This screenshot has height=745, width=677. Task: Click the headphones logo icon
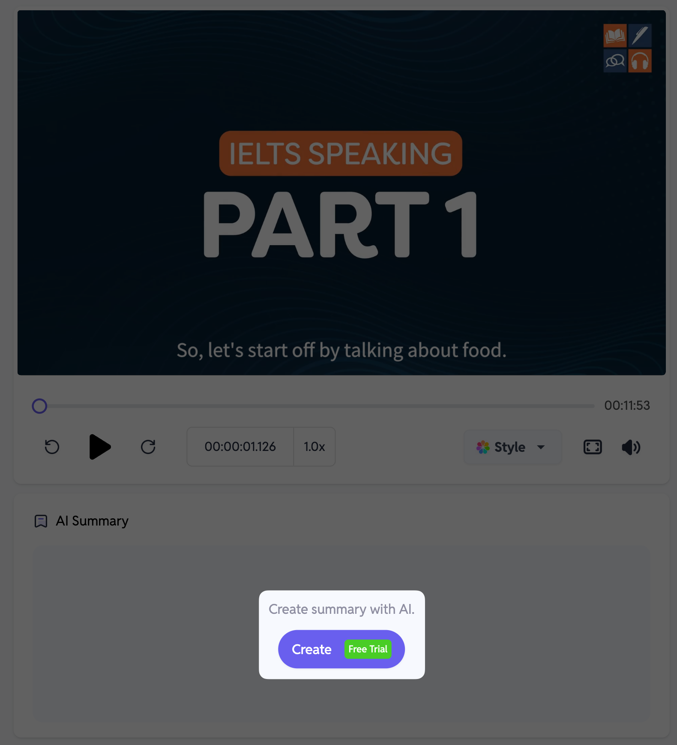coord(640,61)
